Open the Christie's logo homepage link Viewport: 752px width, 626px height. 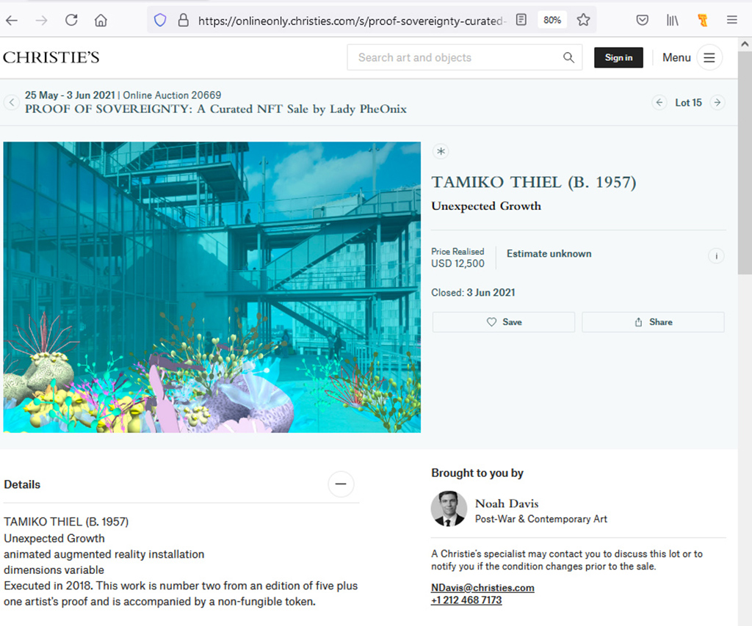[x=51, y=57]
